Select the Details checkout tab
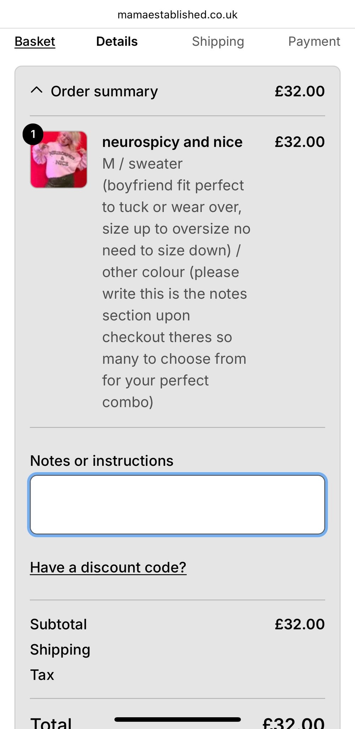This screenshot has width=355, height=729. click(x=117, y=42)
